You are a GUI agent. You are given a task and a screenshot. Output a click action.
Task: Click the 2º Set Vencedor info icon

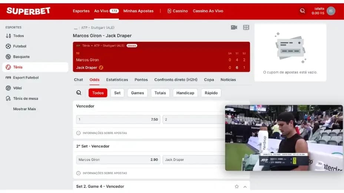click(78, 173)
